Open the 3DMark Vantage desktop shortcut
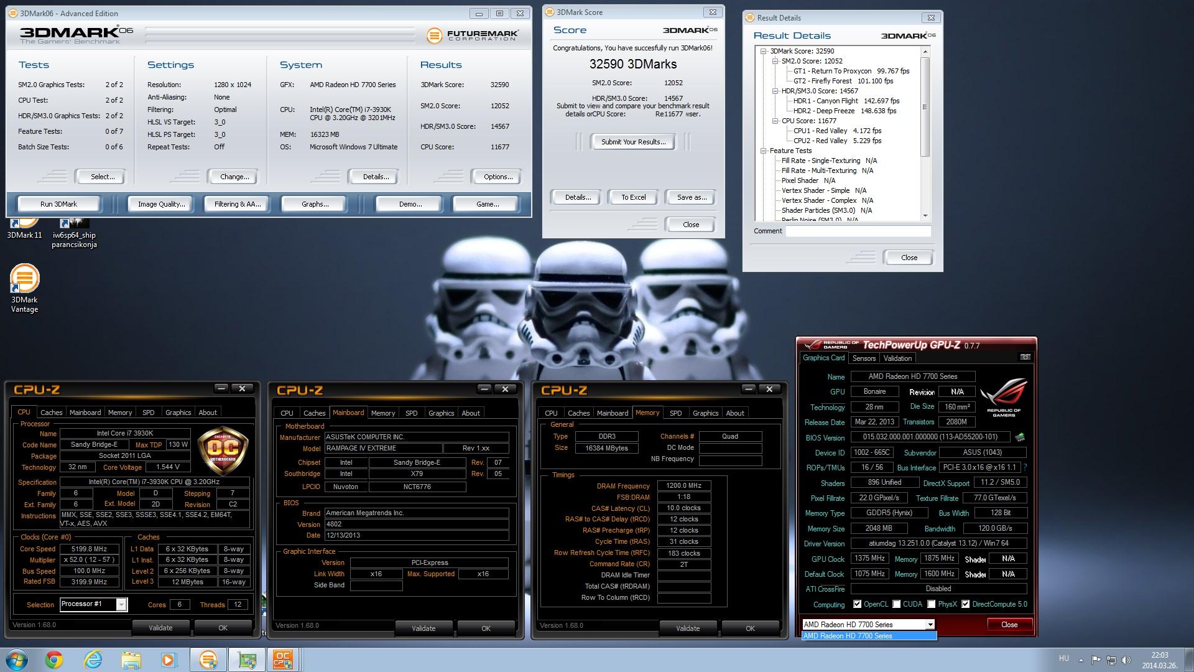Screen dimensions: 1194x672 (x=24, y=288)
